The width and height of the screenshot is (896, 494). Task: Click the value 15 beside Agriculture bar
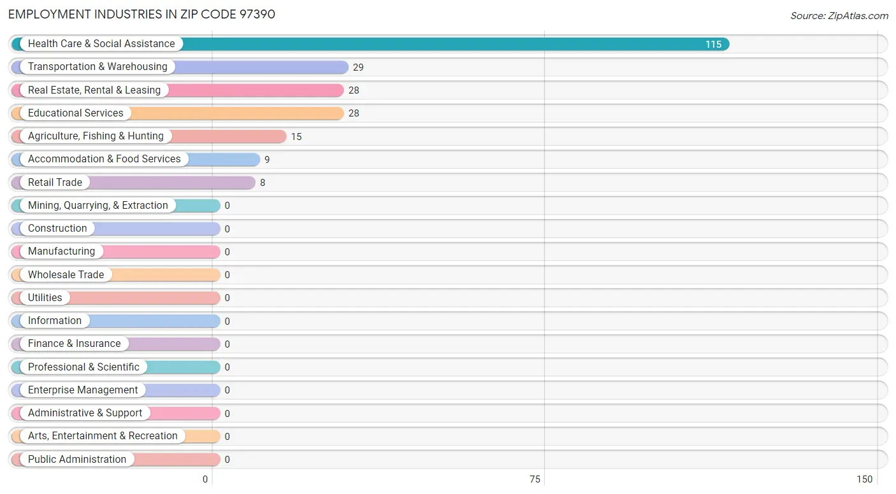[x=296, y=137]
